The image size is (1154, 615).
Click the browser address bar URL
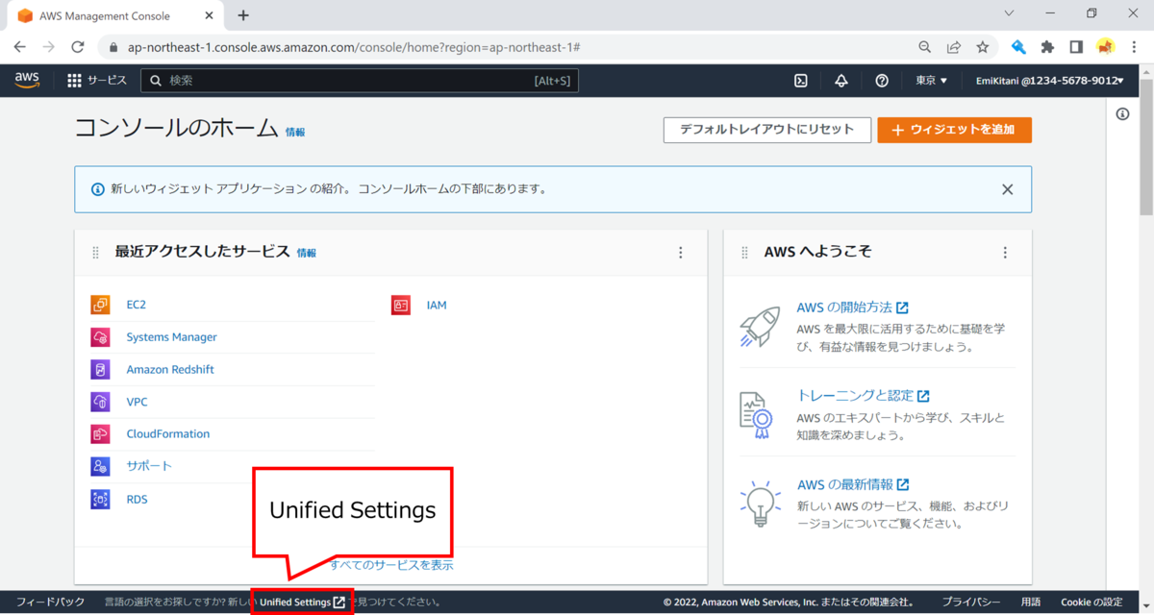tap(353, 46)
